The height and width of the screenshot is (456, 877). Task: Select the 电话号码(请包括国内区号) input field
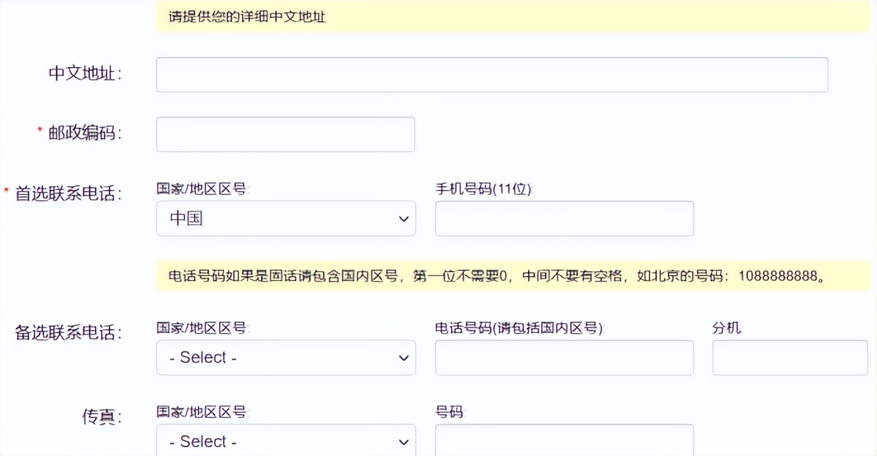point(563,357)
